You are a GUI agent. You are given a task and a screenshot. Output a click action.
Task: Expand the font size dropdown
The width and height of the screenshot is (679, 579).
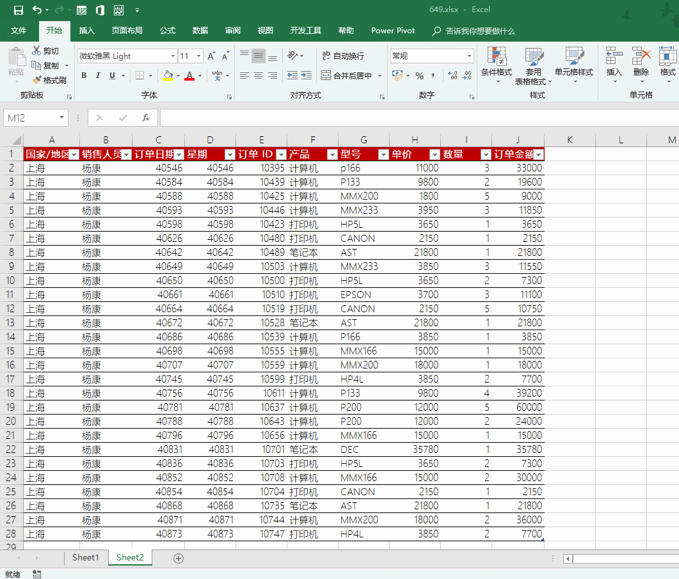point(198,56)
